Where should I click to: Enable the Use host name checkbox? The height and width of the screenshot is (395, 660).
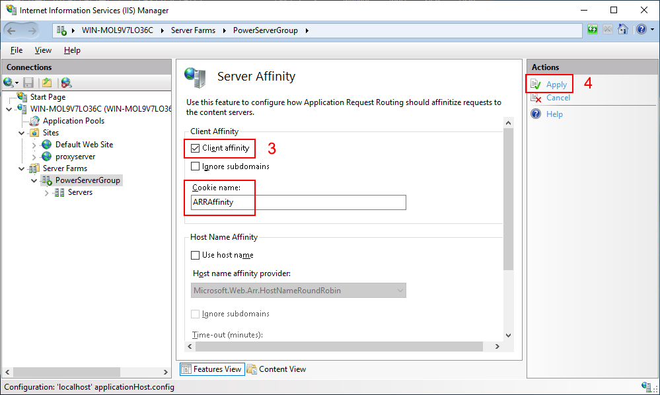(x=195, y=255)
